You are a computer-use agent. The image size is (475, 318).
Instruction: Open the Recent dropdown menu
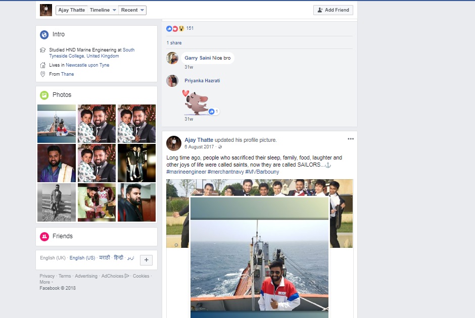133,10
